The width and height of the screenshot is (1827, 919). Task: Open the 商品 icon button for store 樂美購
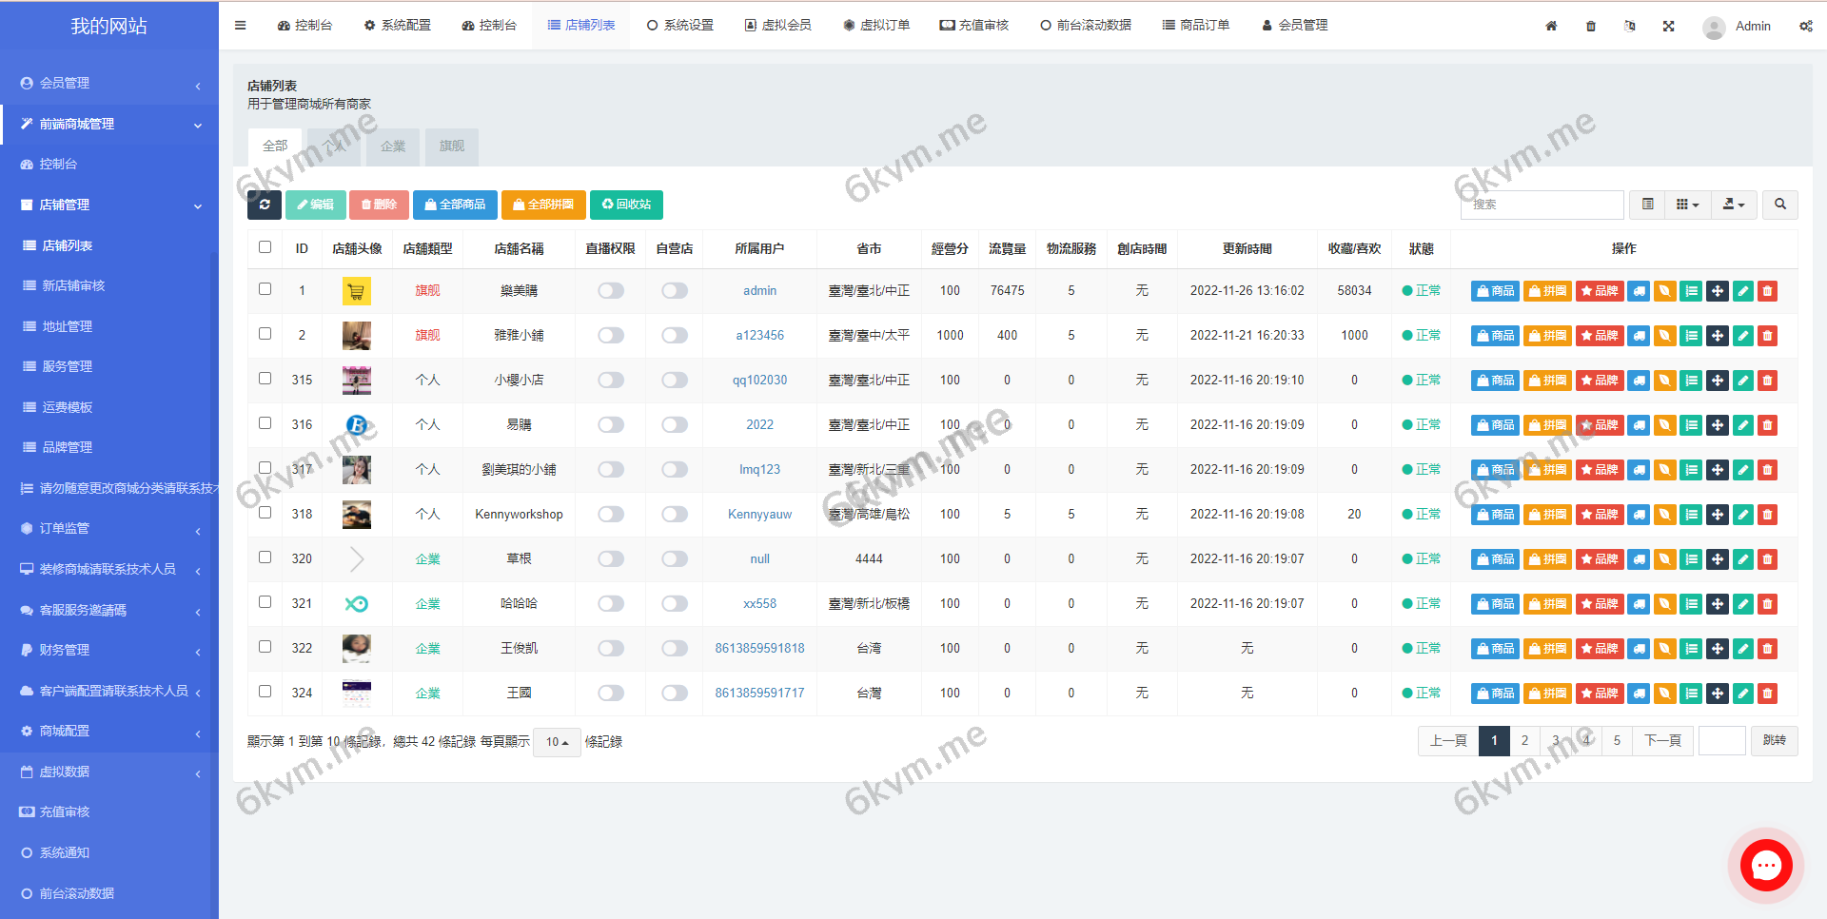(x=1495, y=290)
